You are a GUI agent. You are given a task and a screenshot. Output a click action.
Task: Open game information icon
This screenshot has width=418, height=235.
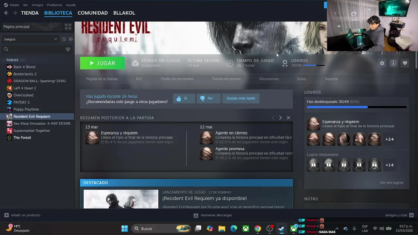pos(393,63)
